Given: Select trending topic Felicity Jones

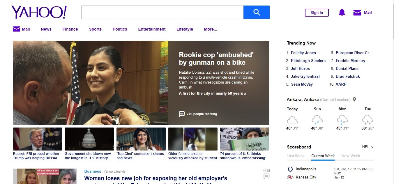Looking at the screenshot, I should [303, 53].
